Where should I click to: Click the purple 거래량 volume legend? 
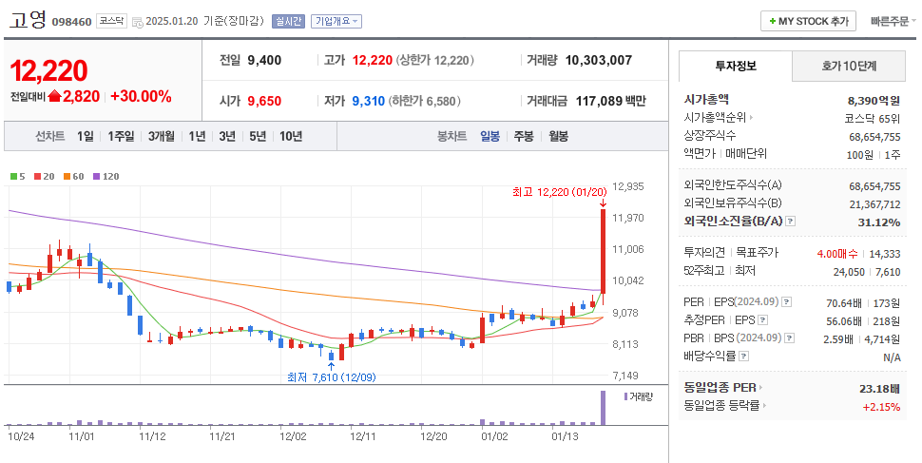point(638,396)
